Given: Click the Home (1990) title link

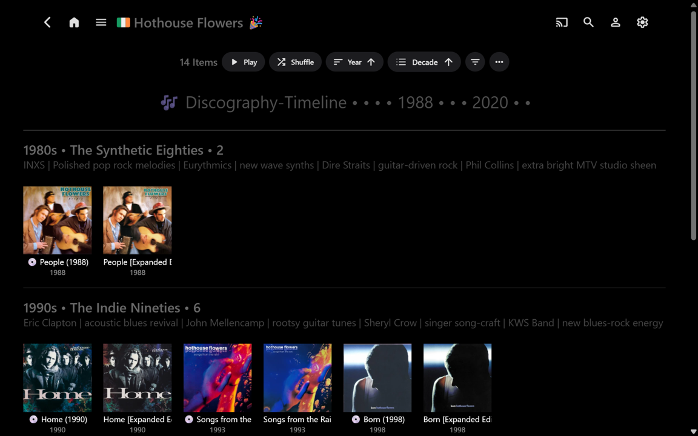Looking at the screenshot, I should pyautogui.click(x=64, y=419).
